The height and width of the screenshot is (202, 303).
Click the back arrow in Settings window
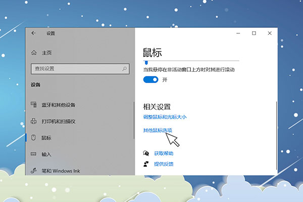[x=34, y=33]
